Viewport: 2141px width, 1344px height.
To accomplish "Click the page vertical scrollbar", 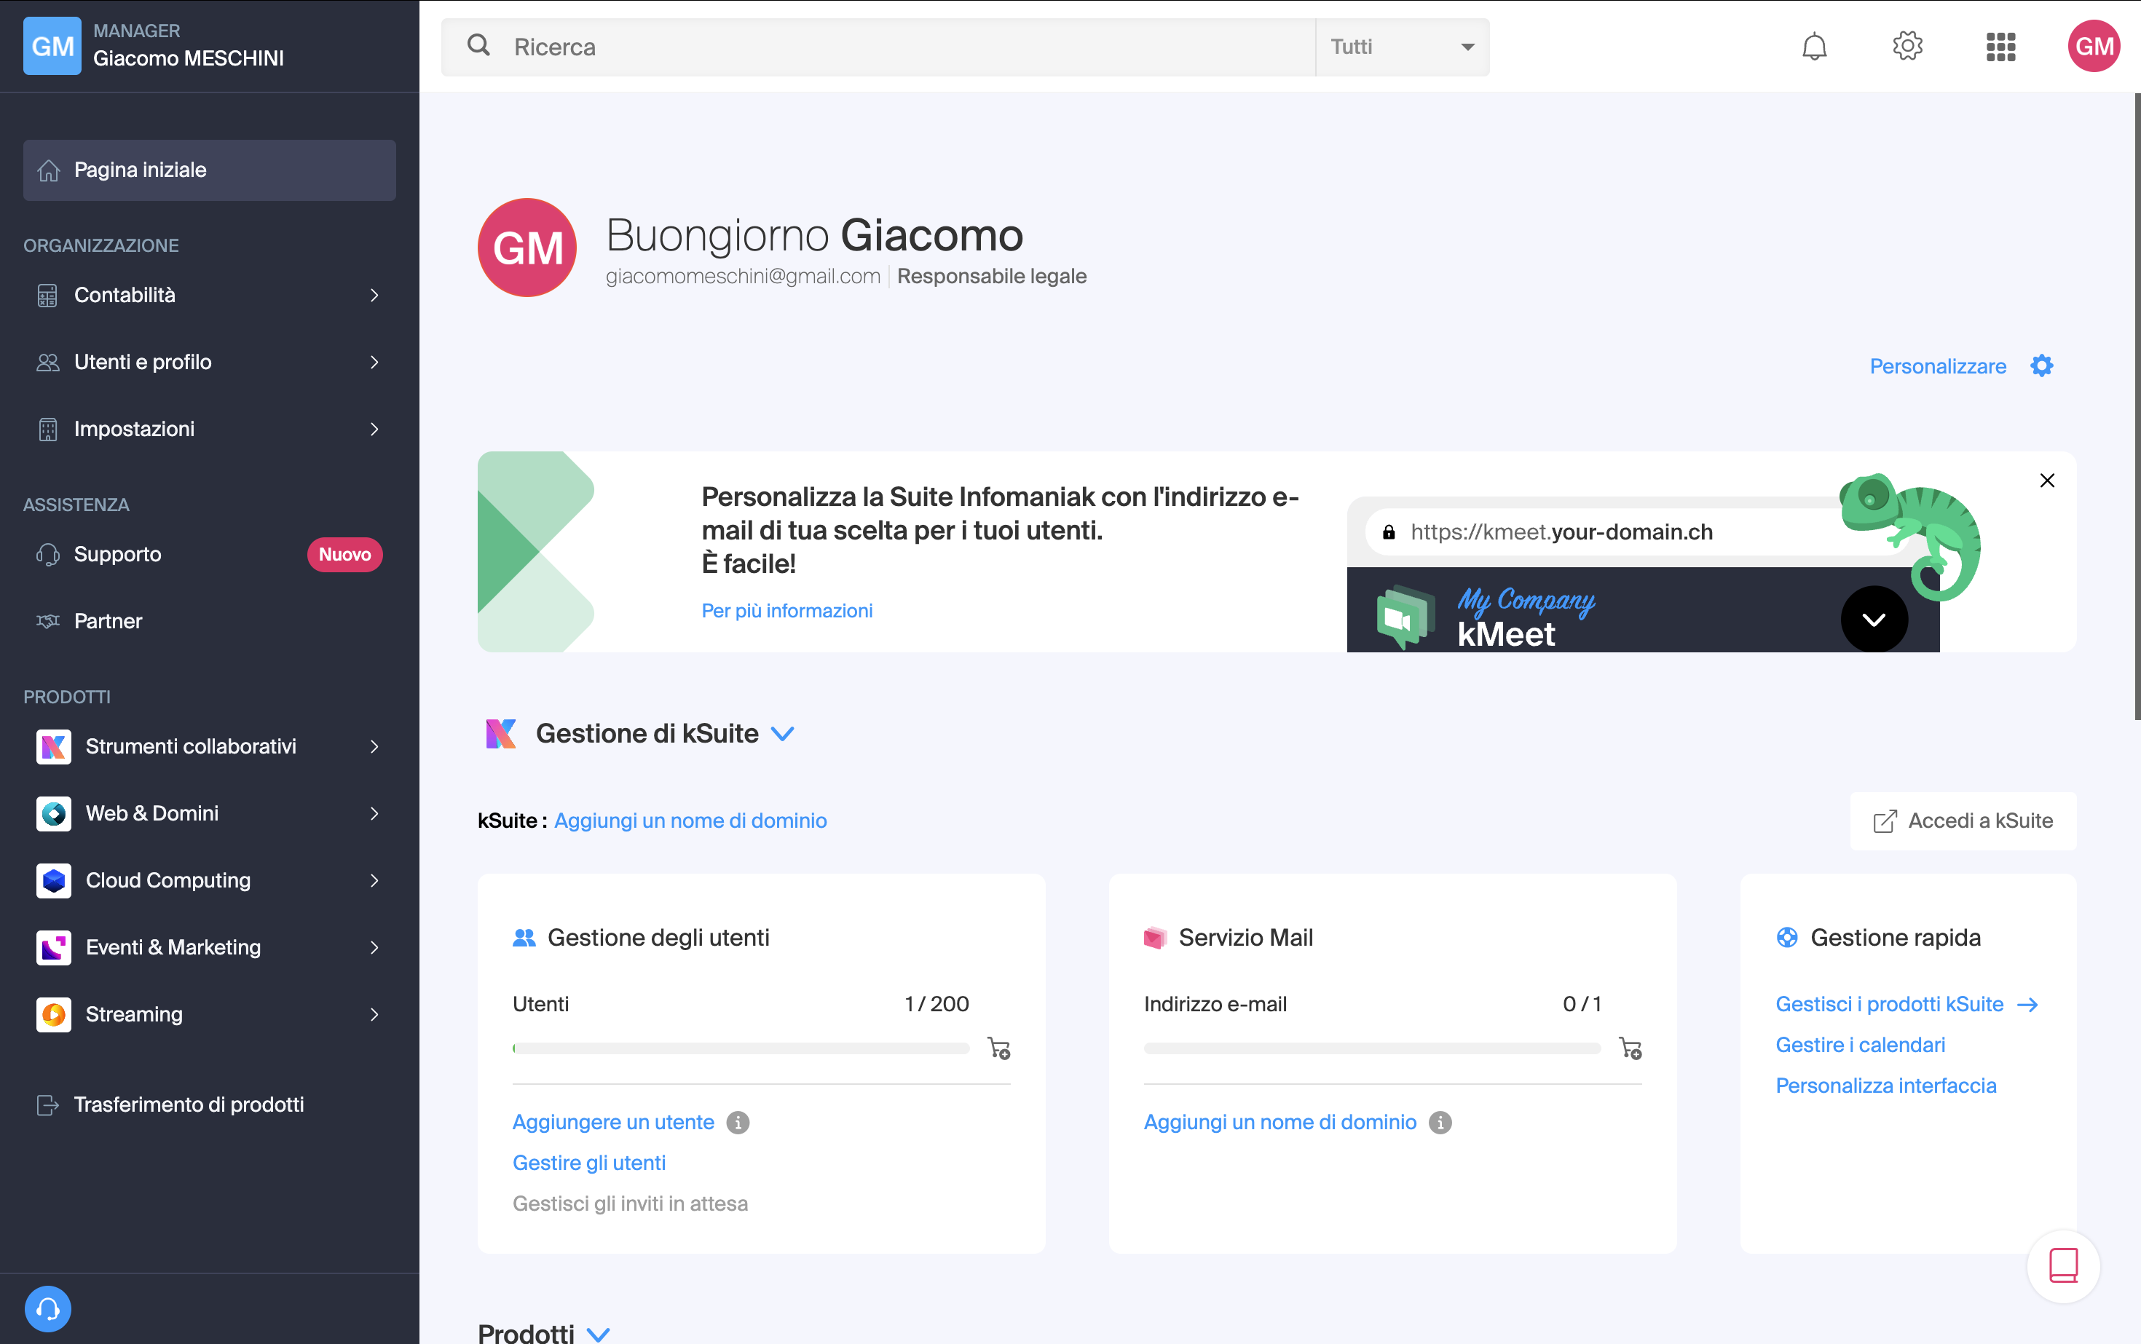I will pos(2137,406).
